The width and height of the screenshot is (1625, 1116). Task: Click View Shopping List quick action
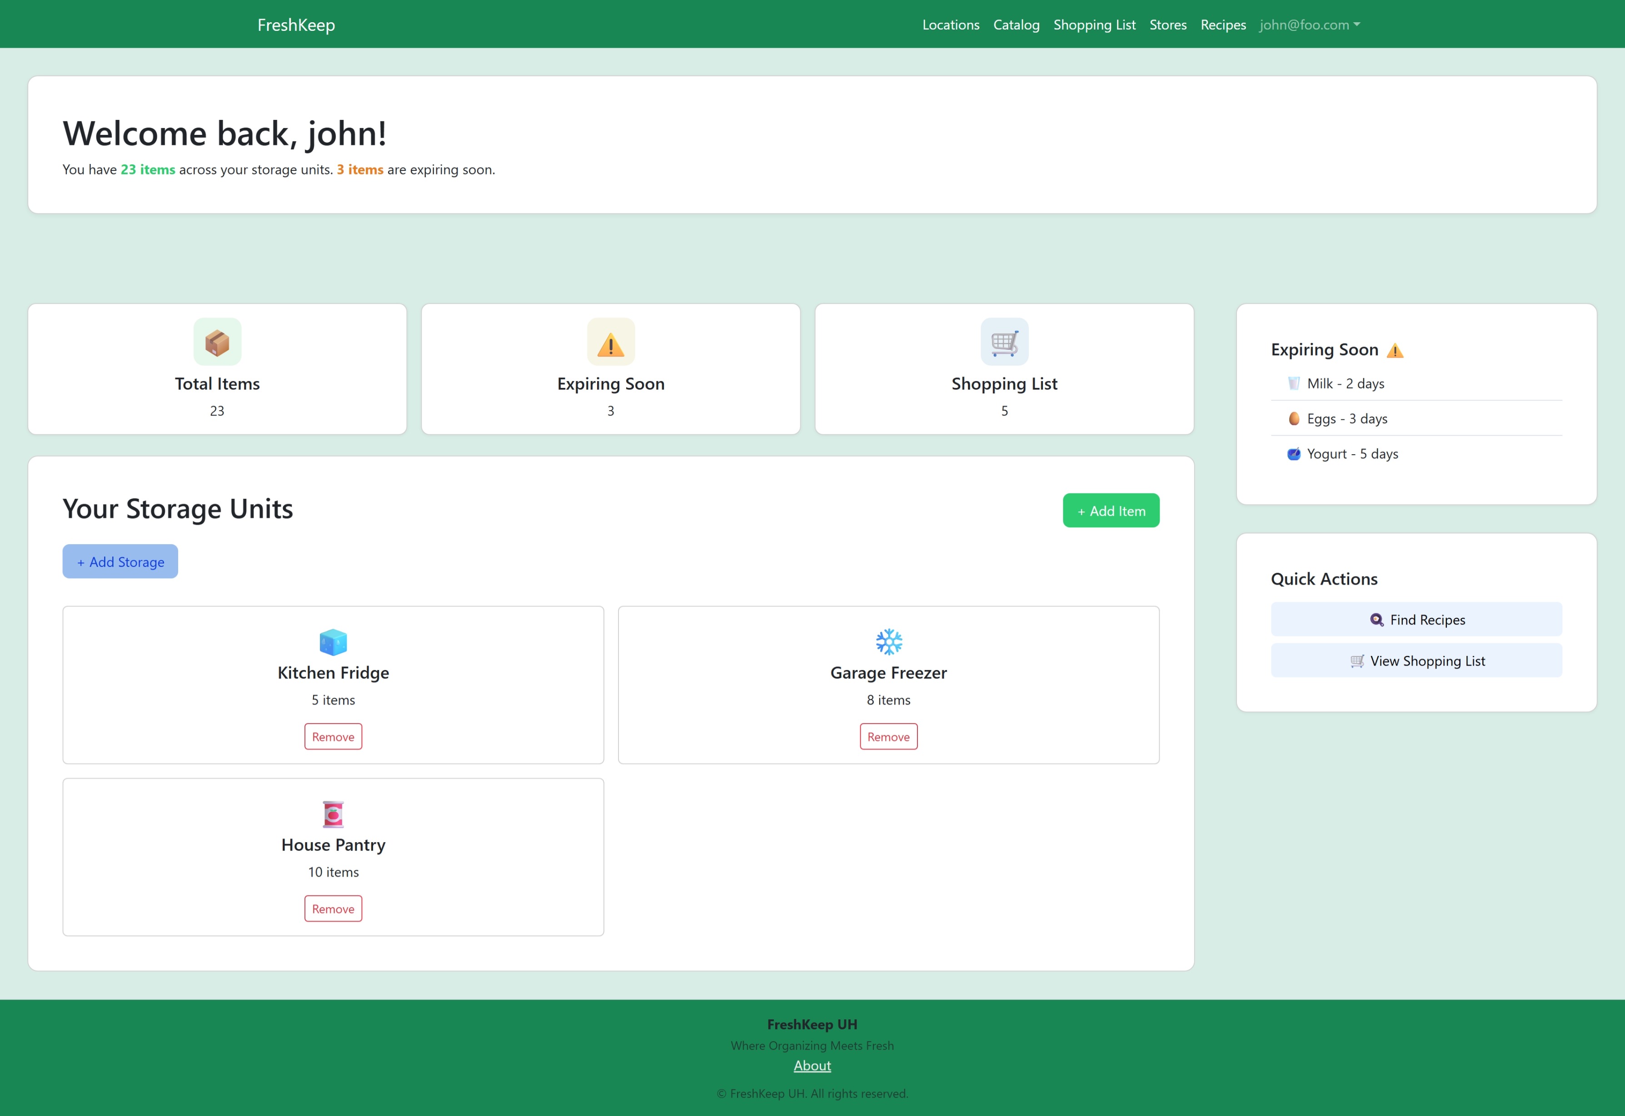pos(1416,660)
